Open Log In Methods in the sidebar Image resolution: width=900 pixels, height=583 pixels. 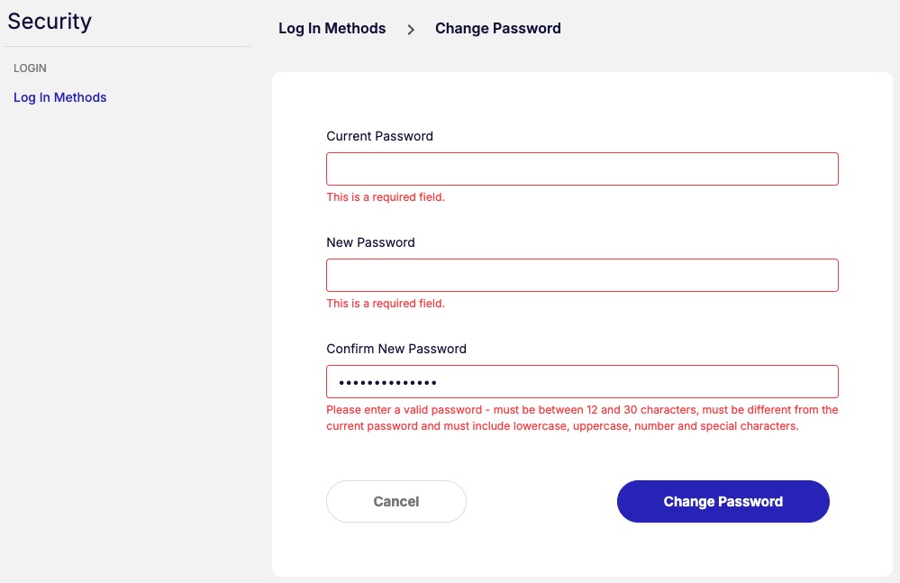pos(60,97)
